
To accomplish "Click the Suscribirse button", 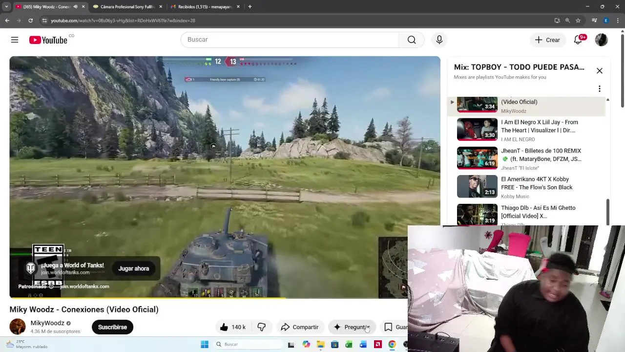I will point(112,327).
